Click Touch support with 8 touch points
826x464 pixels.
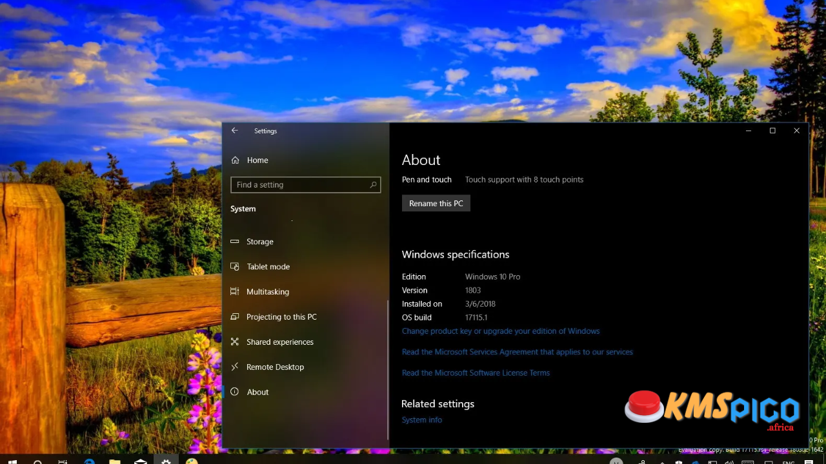[x=524, y=180]
